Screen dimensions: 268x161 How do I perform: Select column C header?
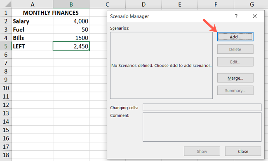107,4
